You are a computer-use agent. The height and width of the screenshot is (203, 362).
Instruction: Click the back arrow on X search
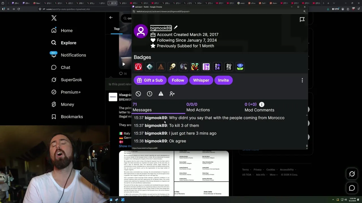[x=111, y=17]
